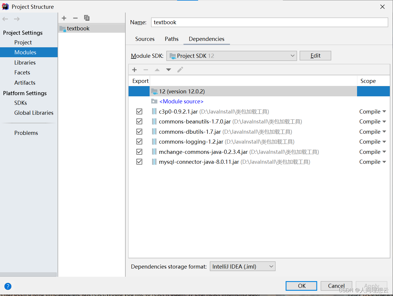
Task: Click the Edit SDK button
Action: [315, 56]
